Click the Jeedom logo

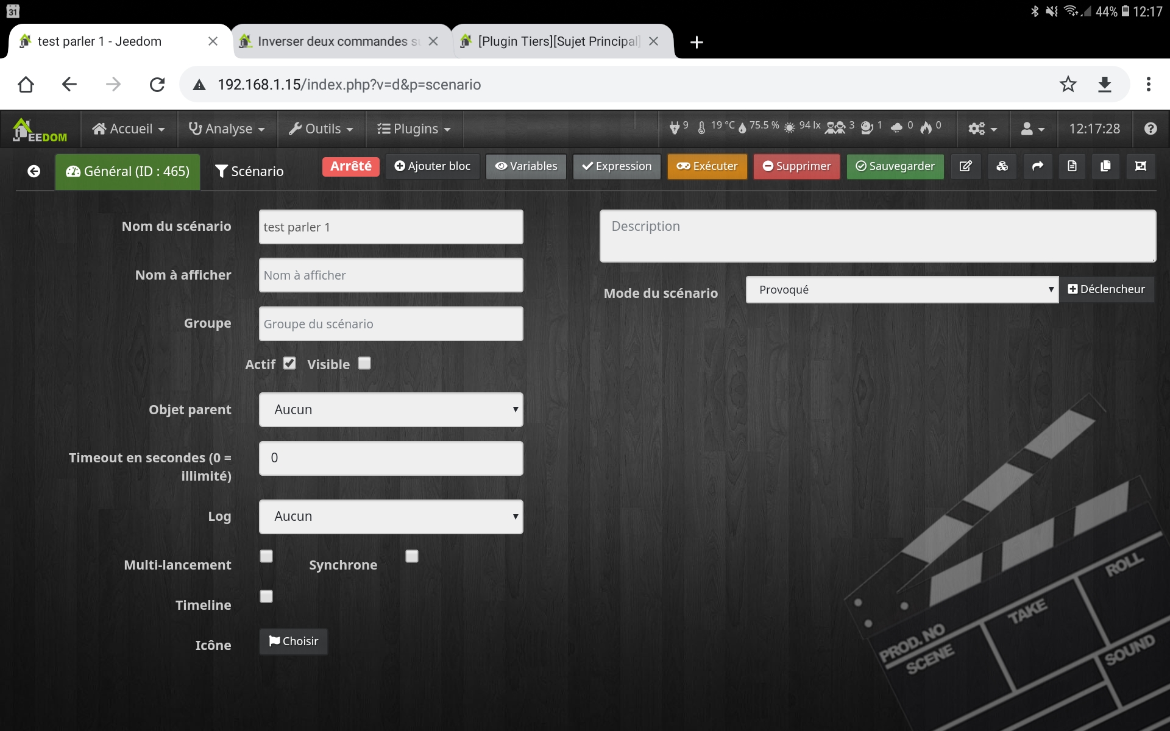coord(40,129)
